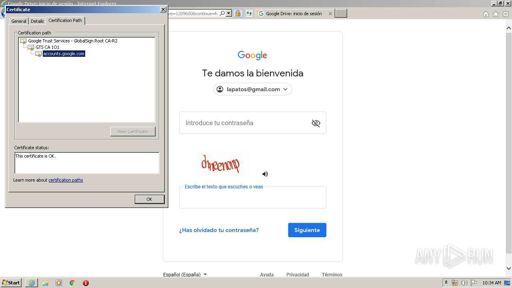Click the taskbar clock 10:34 AM

pyautogui.click(x=492, y=283)
